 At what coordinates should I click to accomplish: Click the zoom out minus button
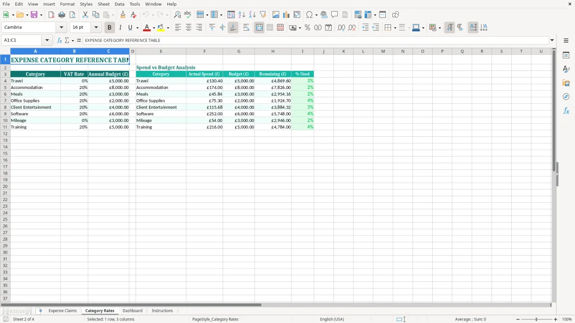[x=518, y=319]
